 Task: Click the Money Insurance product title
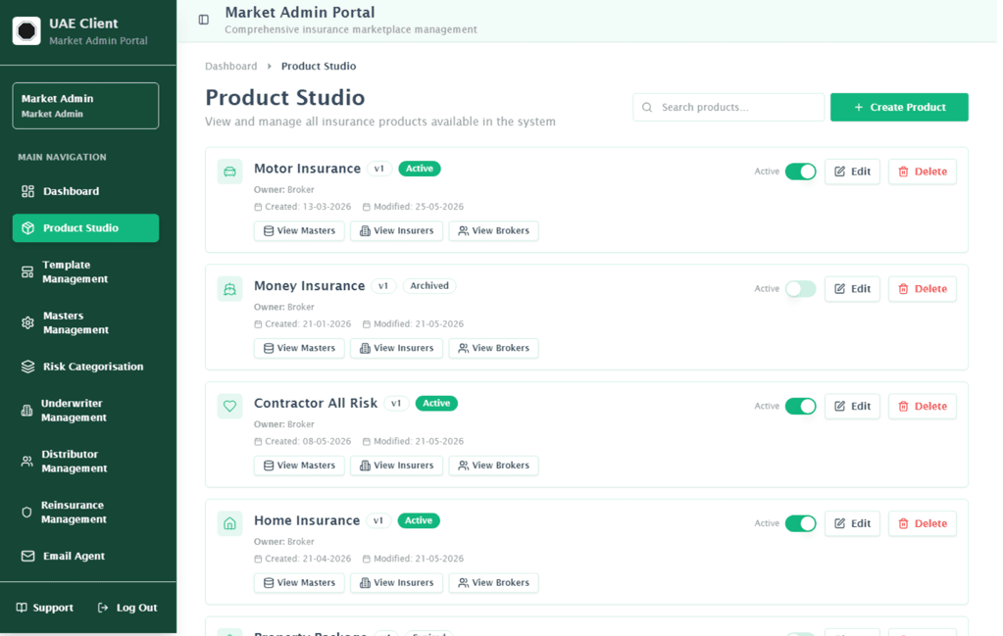coord(309,286)
